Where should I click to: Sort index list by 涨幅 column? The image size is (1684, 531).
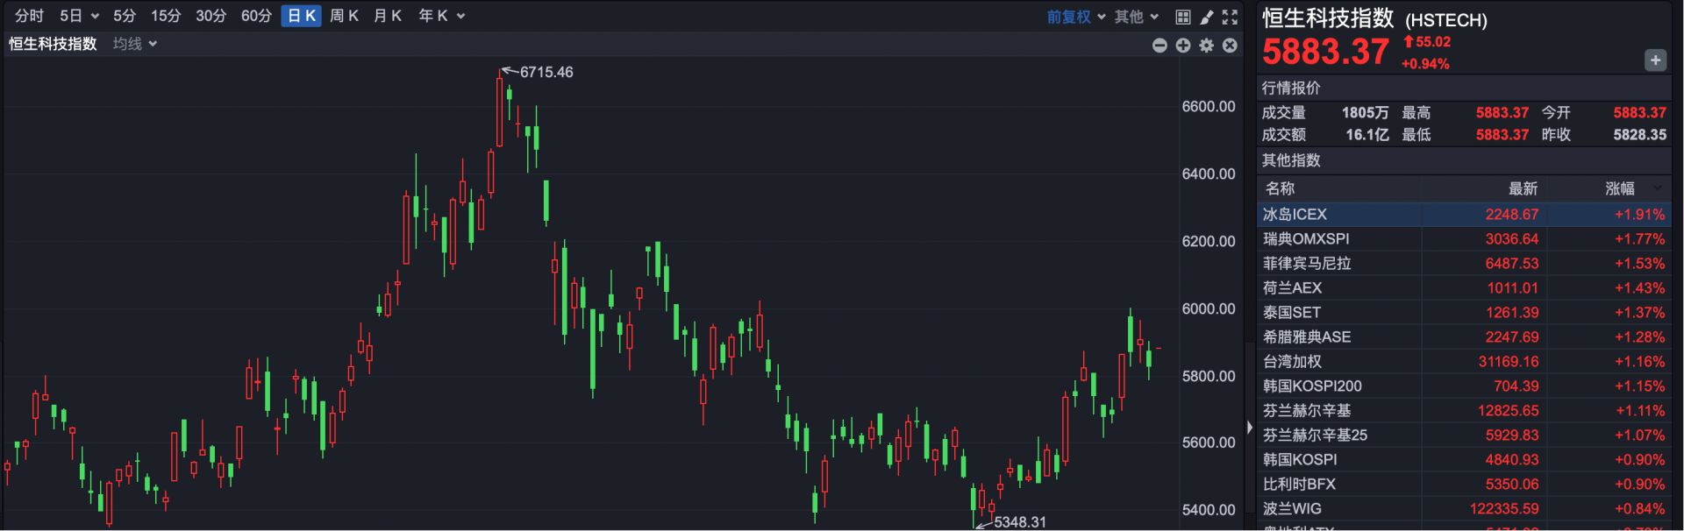pos(1620,188)
